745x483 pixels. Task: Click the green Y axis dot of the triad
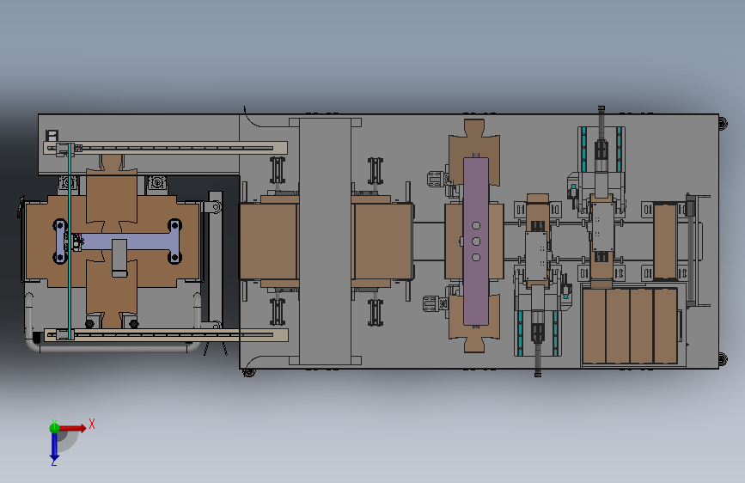pyautogui.click(x=54, y=428)
